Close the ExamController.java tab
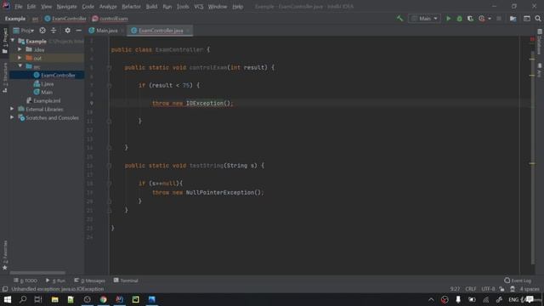Viewport: 544px width, 306px height. point(188,31)
